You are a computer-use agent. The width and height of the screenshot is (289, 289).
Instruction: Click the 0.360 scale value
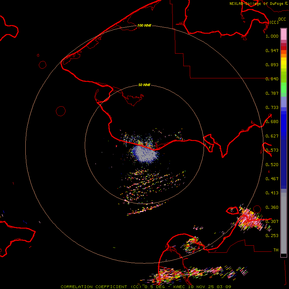272,207
